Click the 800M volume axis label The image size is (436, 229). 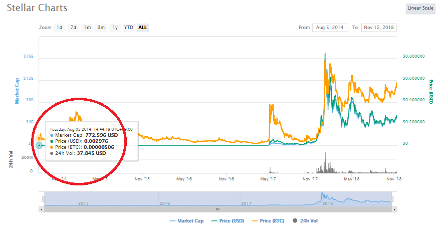point(27,157)
